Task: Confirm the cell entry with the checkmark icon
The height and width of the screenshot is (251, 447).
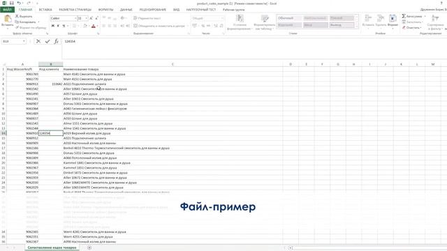Action: coord(47,41)
